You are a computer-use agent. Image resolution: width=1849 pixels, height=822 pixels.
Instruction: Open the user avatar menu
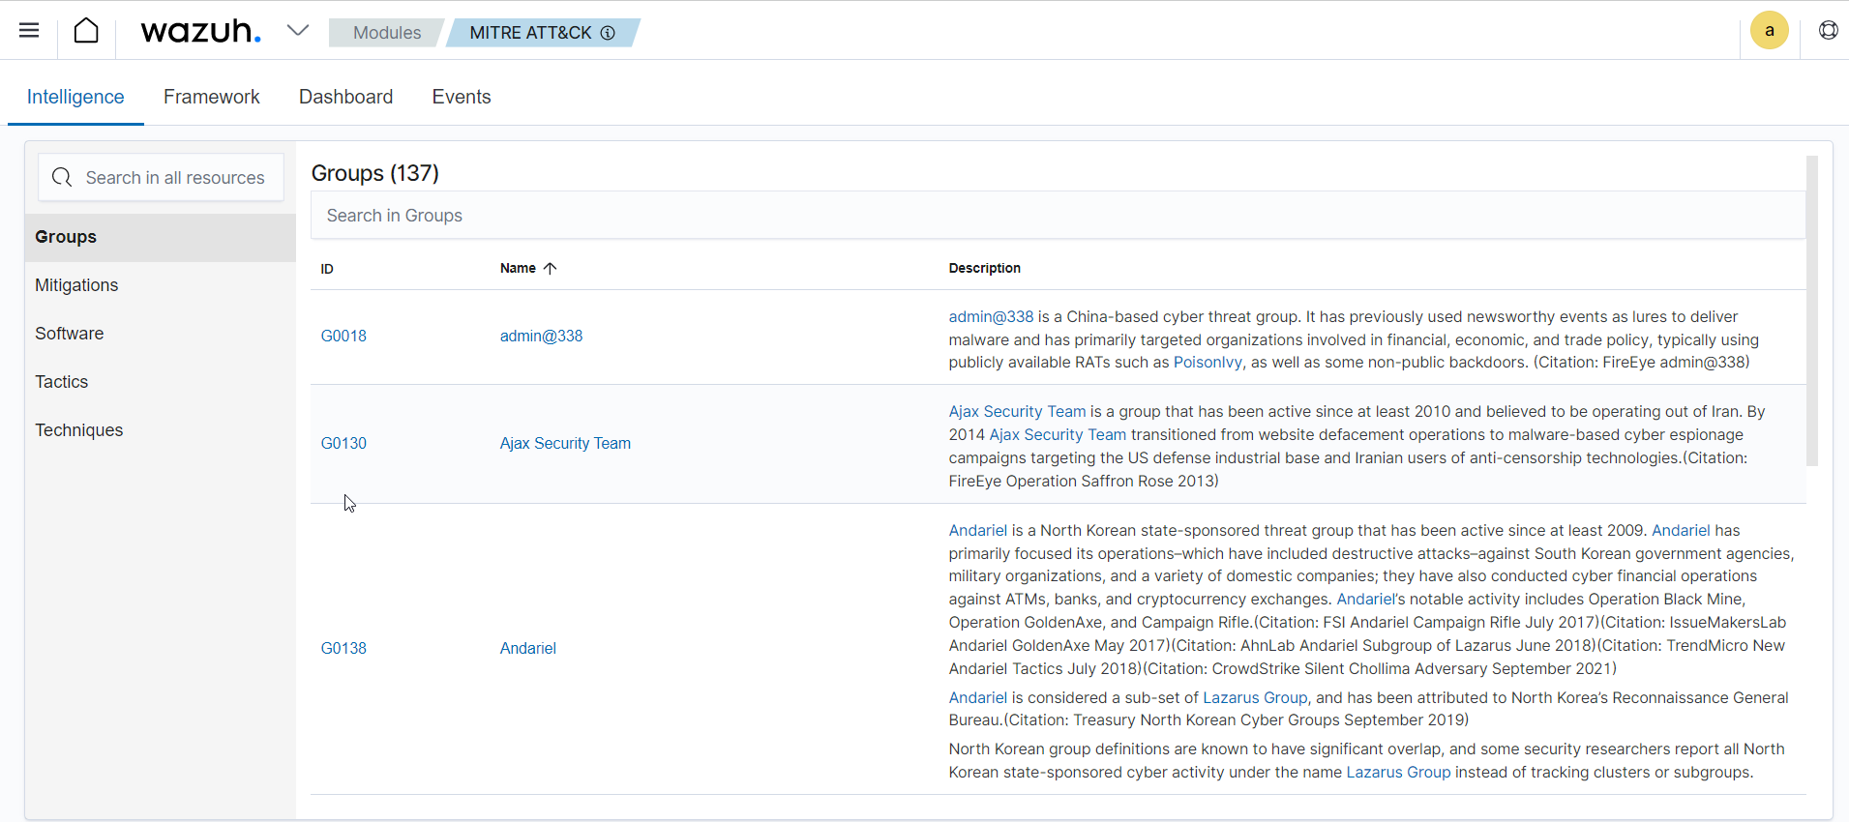[x=1769, y=31]
